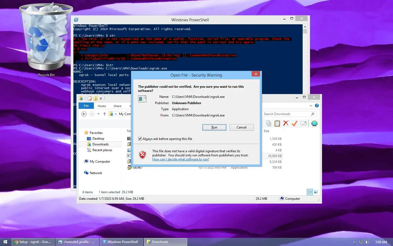Click the red X Delete toolbar icon
This screenshot has width=393, height=246.
pyautogui.click(x=286, y=124)
